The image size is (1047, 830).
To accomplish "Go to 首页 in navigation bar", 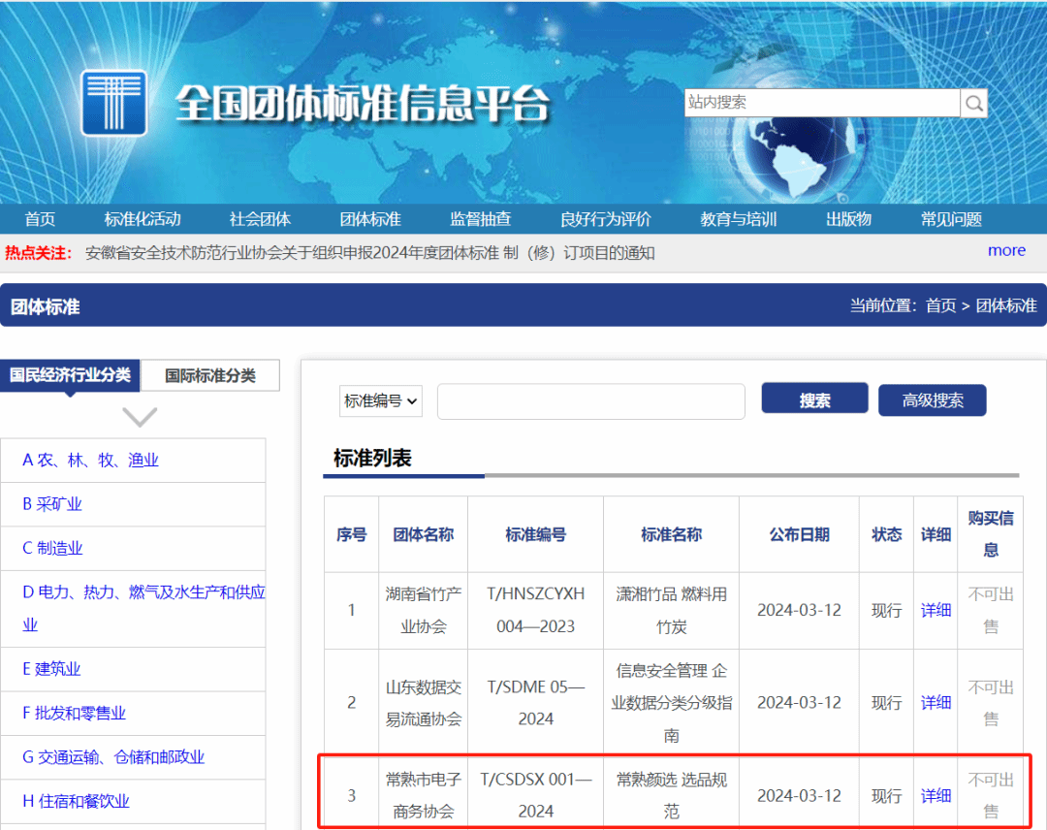I will (x=40, y=219).
